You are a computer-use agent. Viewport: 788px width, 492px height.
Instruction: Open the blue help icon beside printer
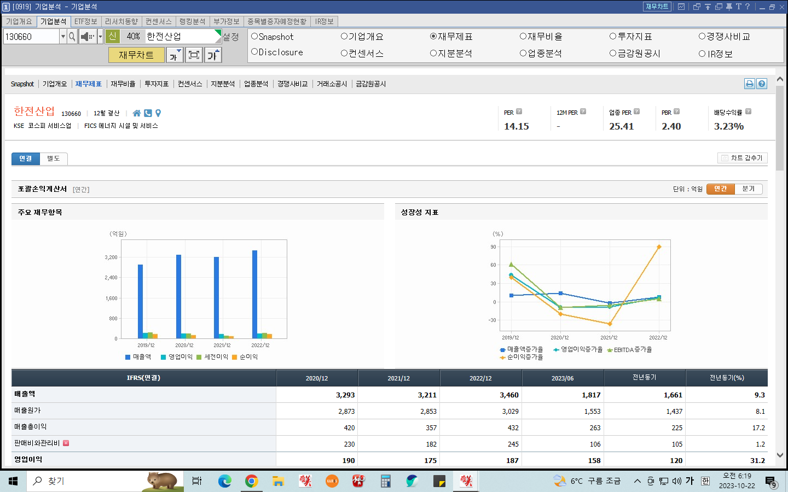(x=762, y=84)
